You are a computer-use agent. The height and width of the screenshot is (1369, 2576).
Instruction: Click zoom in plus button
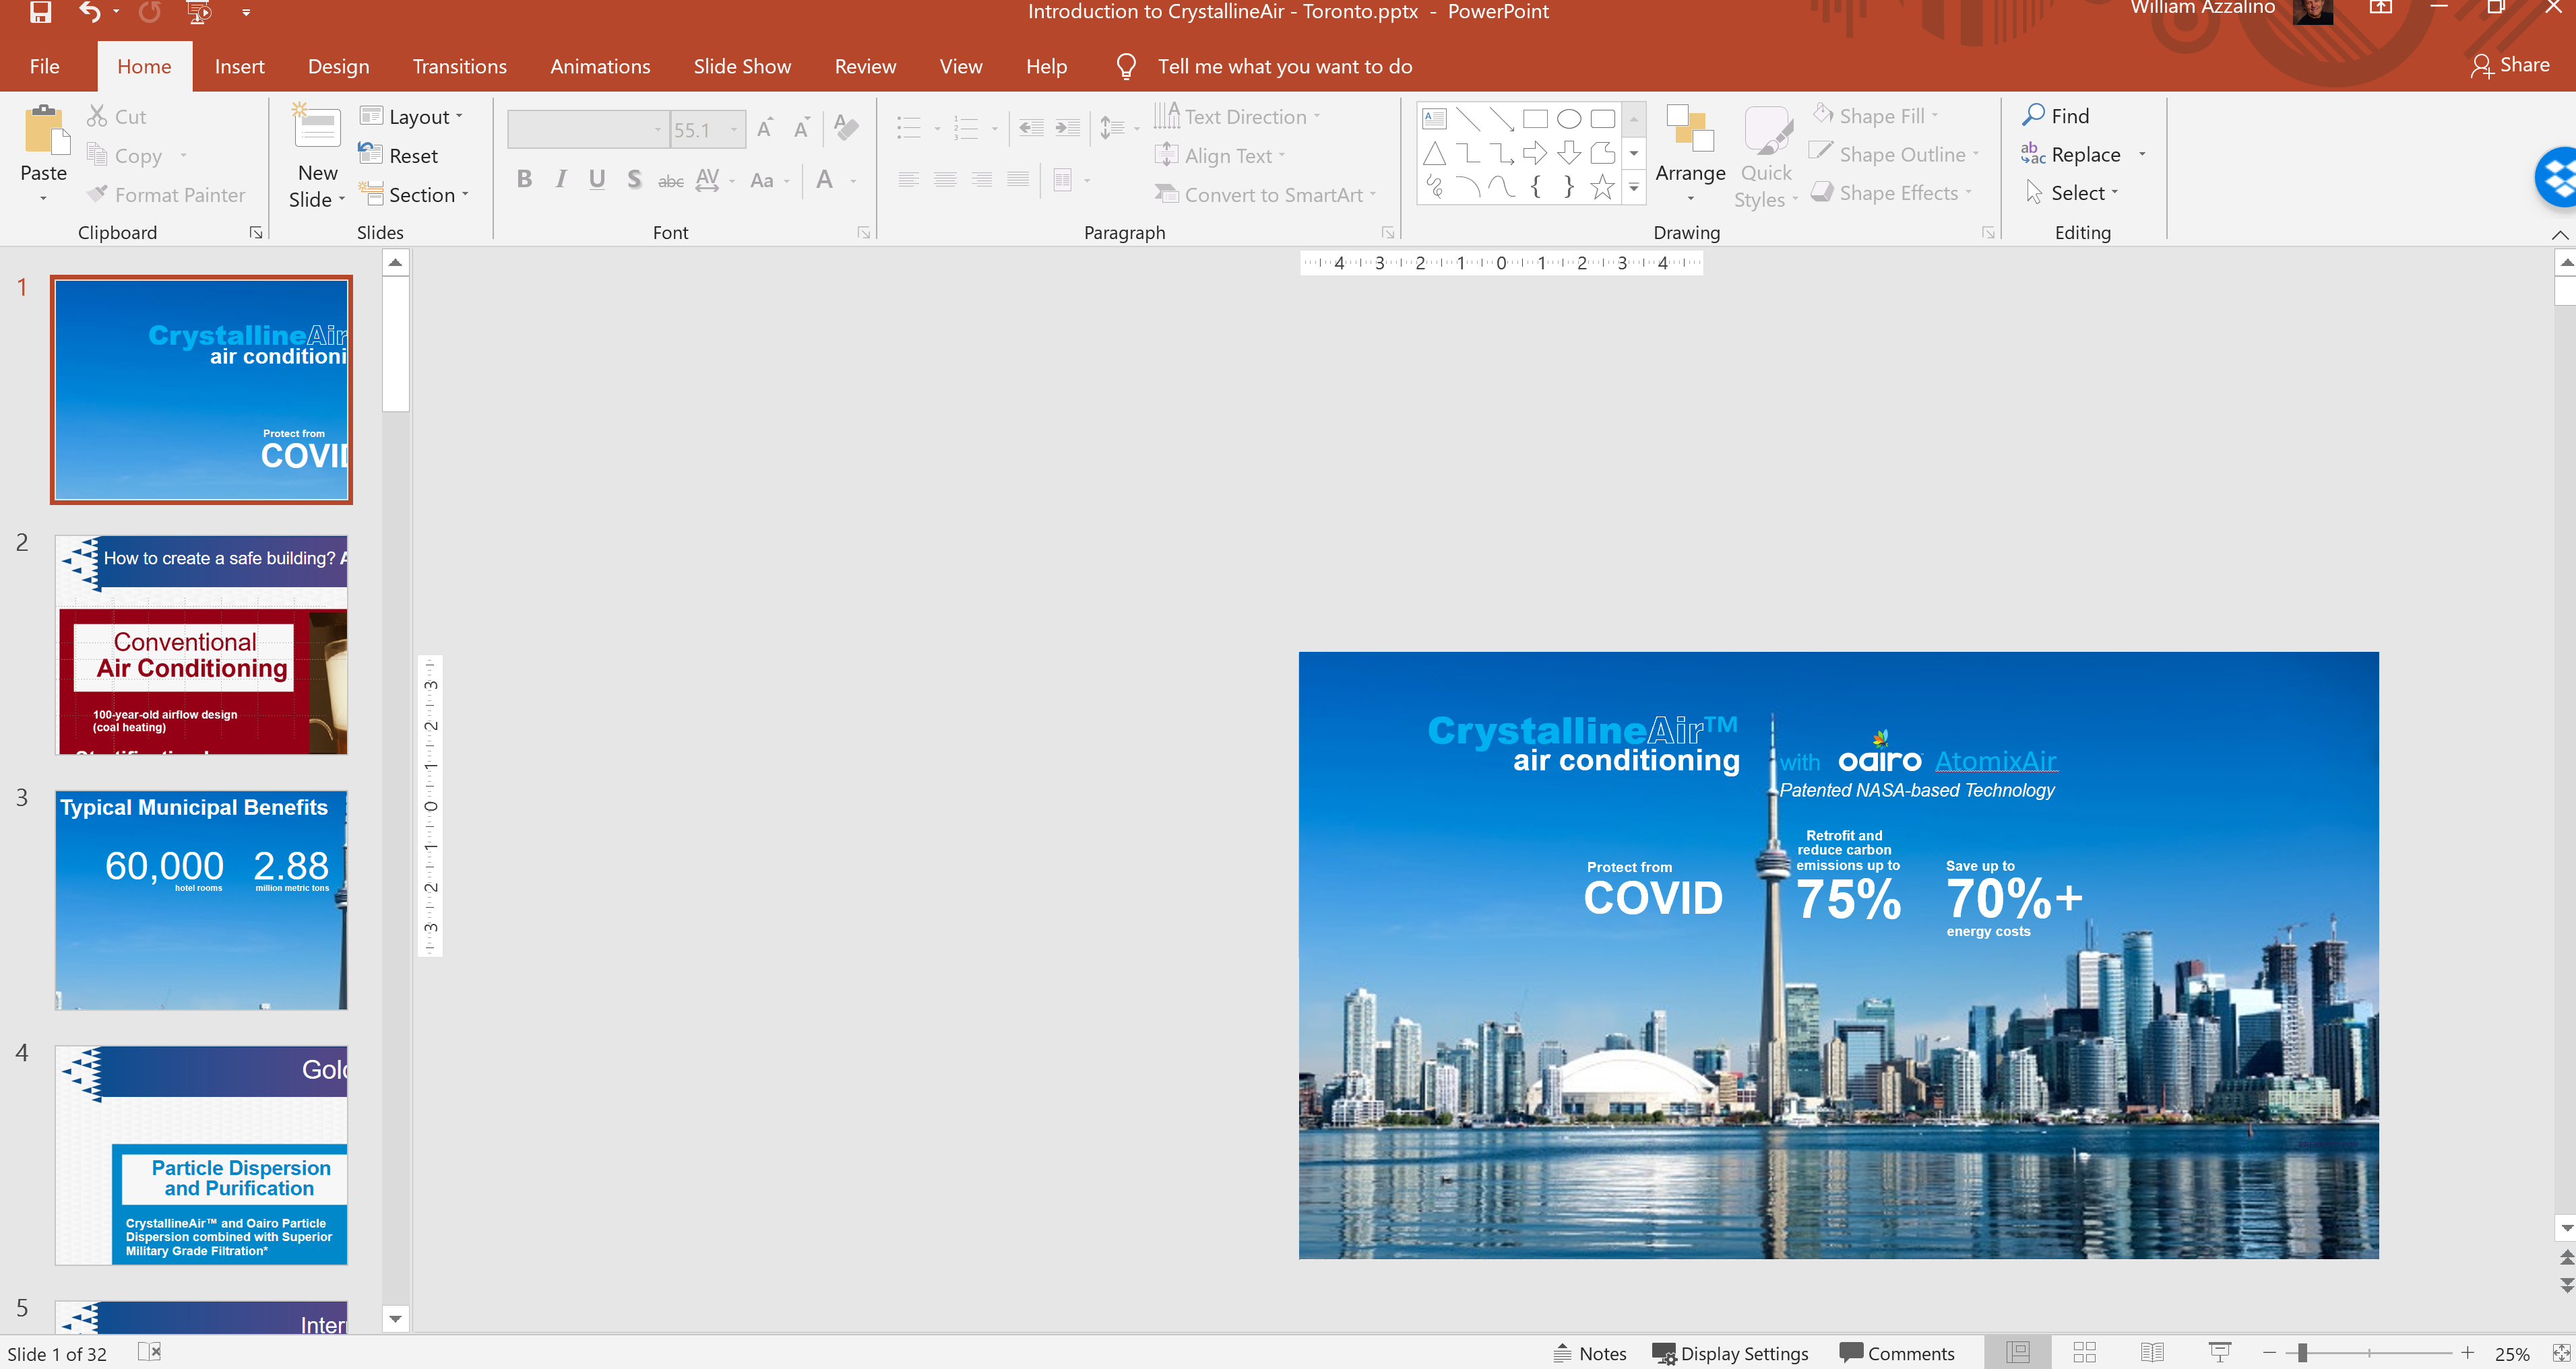pos(2468,1352)
